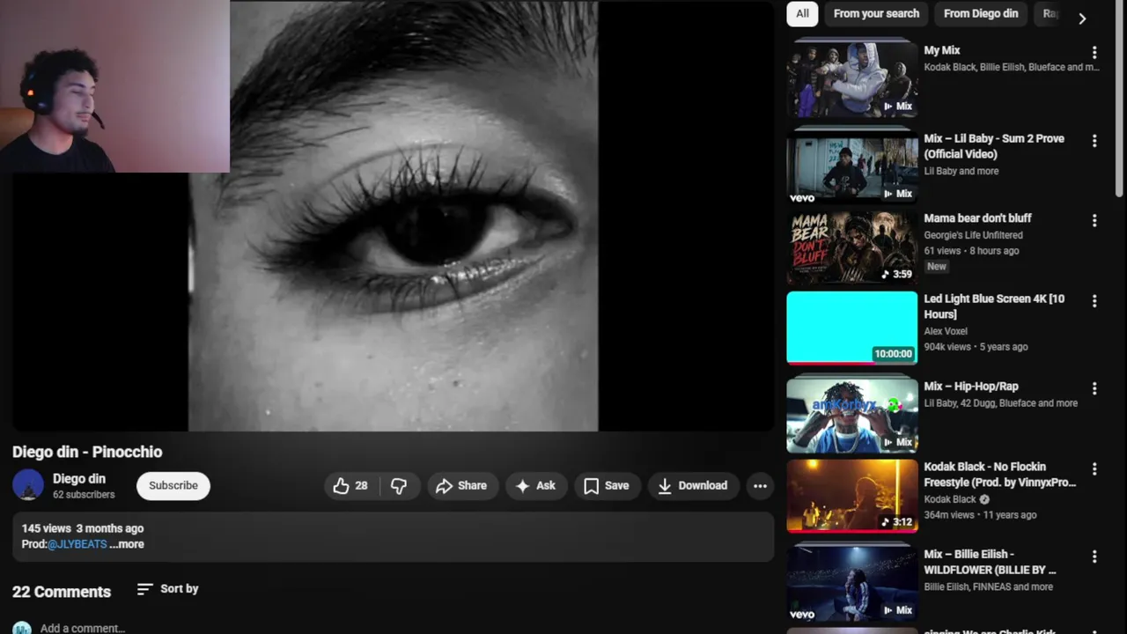The width and height of the screenshot is (1127, 634).
Task: Open Alex Voxel channel name
Action: point(946,331)
